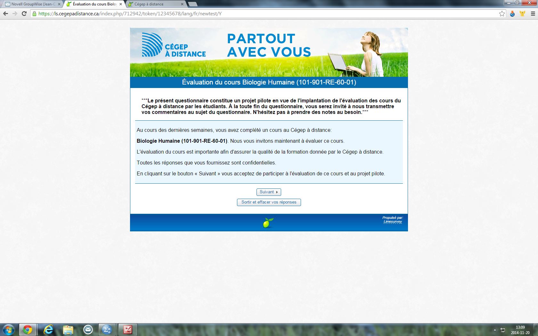Image resolution: width=538 pixels, height=336 pixels.
Task: Click the line Au cours des dernières semaines
Action: (234, 130)
